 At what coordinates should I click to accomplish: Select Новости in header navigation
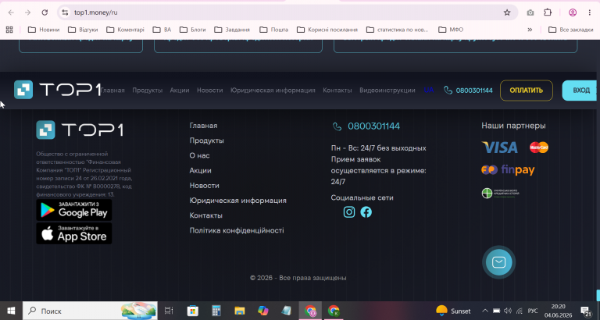tap(209, 91)
